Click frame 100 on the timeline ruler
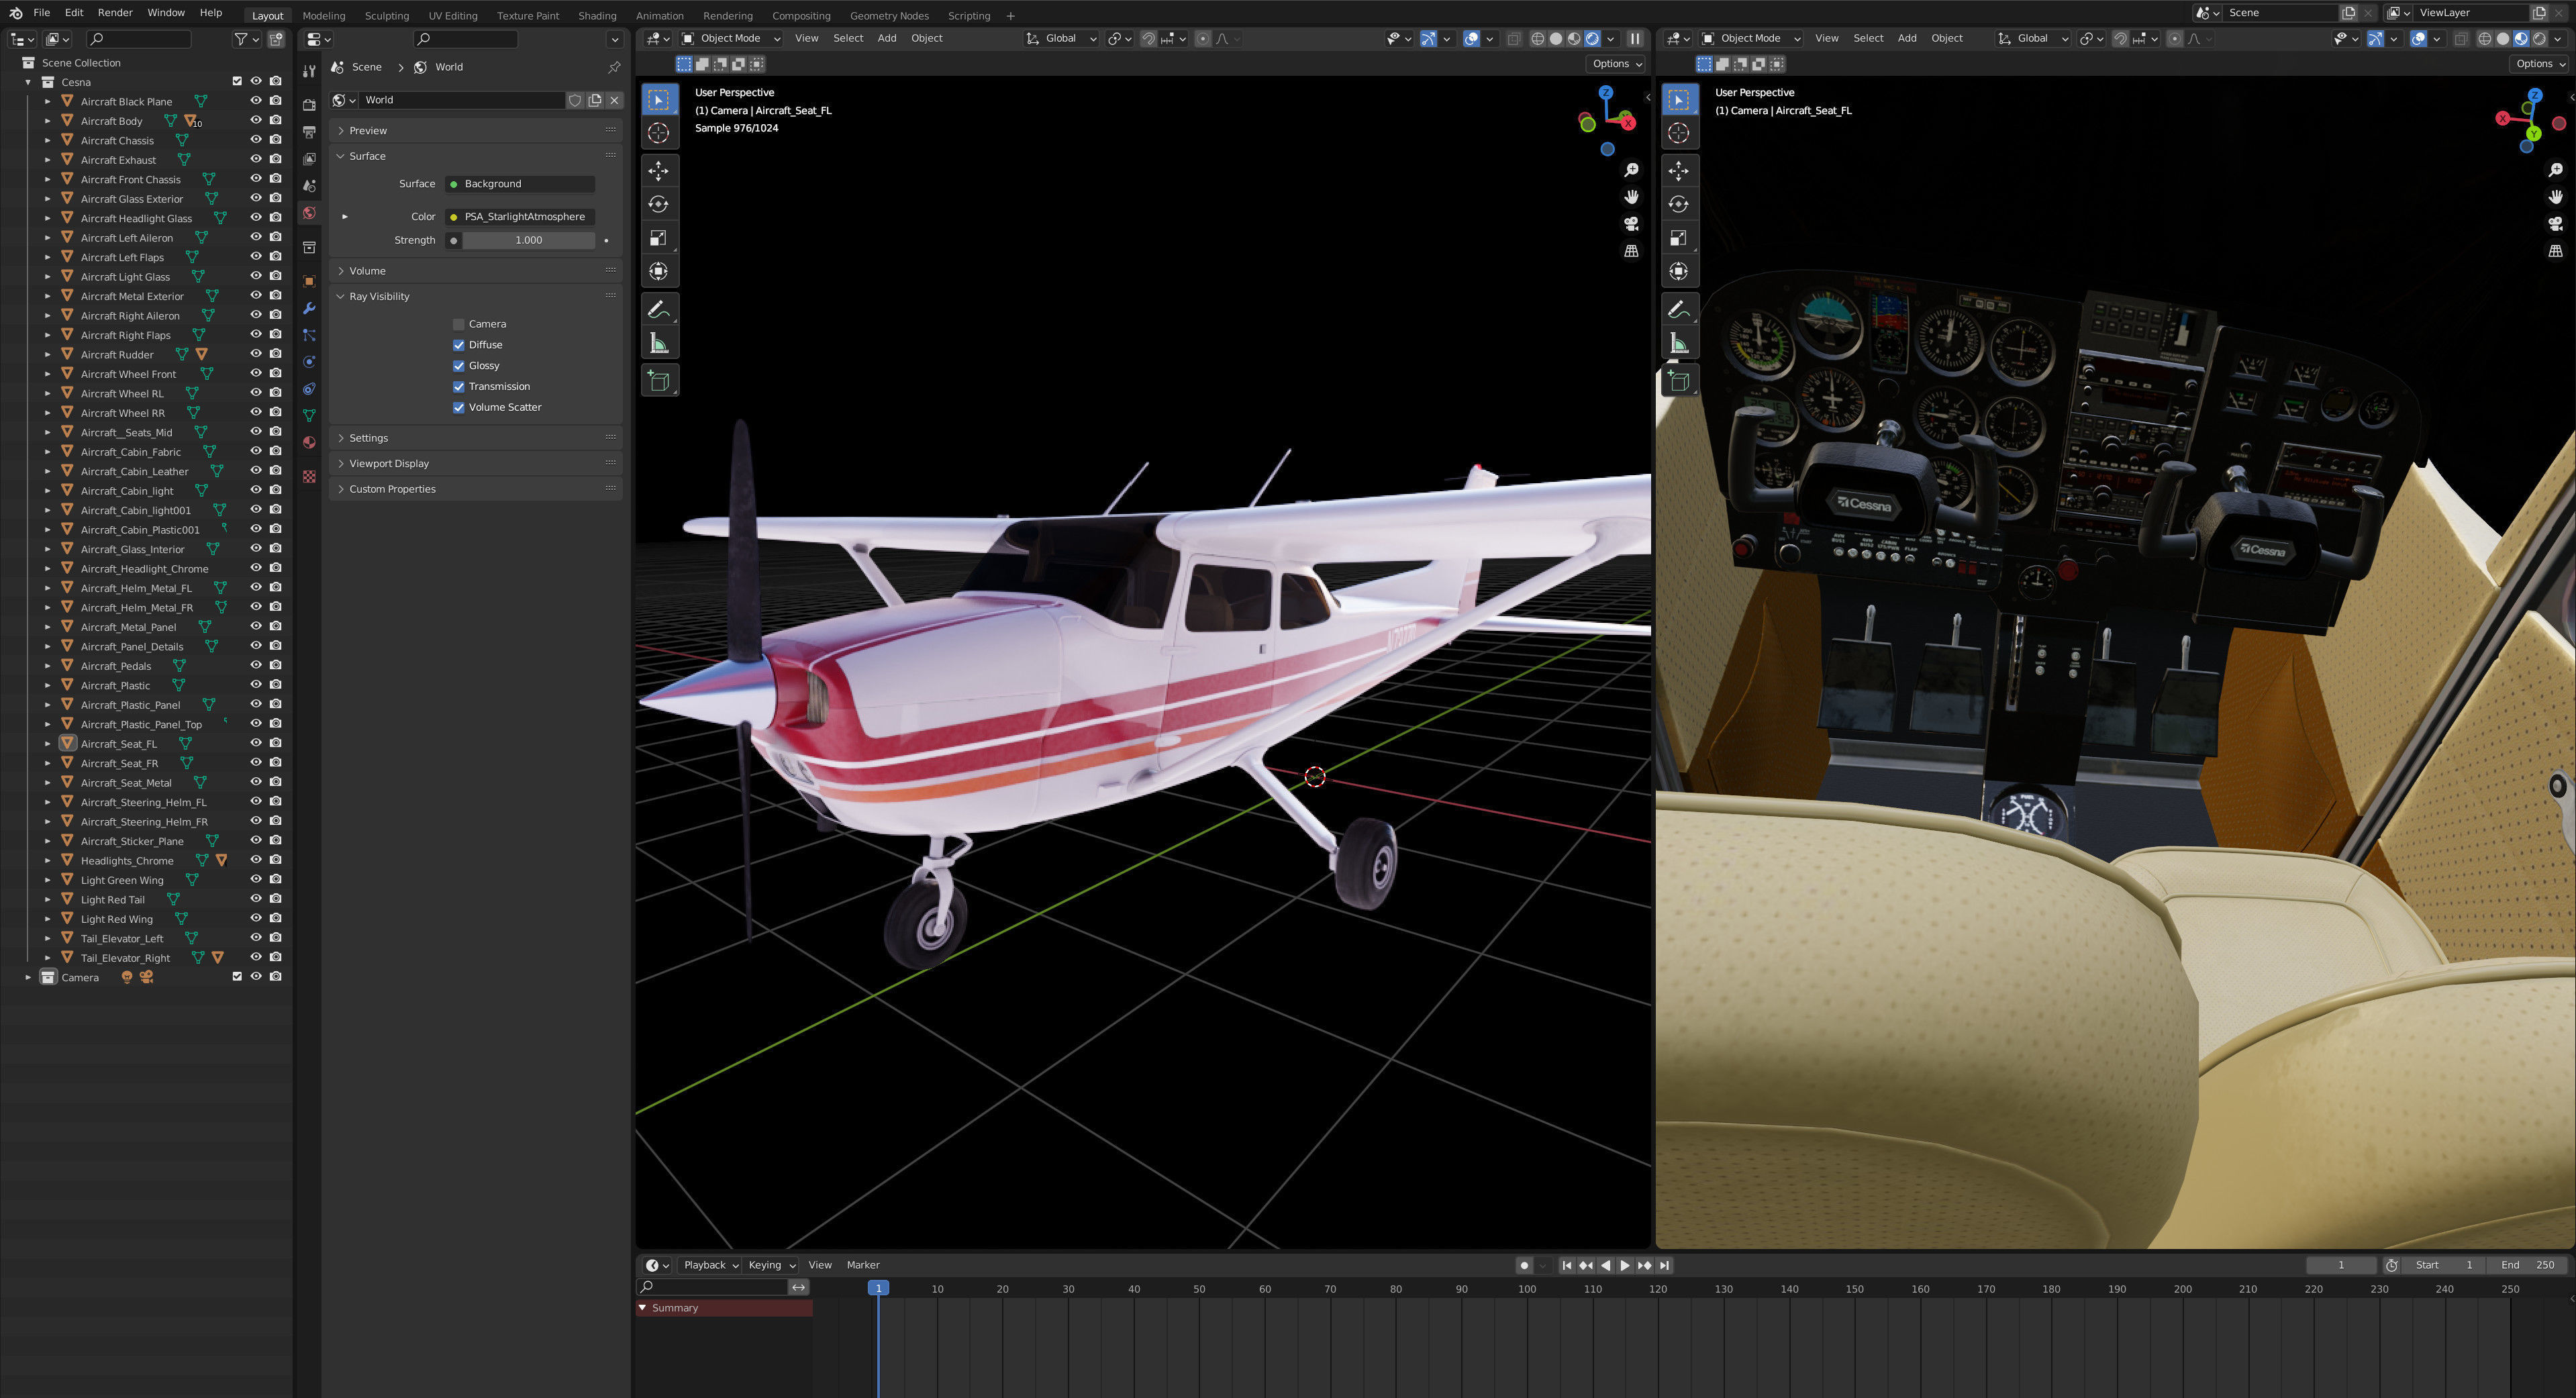The width and height of the screenshot is (2576, 1398). click(x=1527, y=1289)
